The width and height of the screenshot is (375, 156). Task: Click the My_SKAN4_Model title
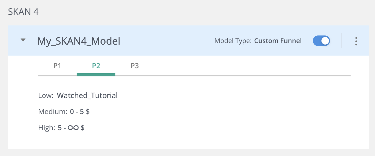click(x=79, y=41)
